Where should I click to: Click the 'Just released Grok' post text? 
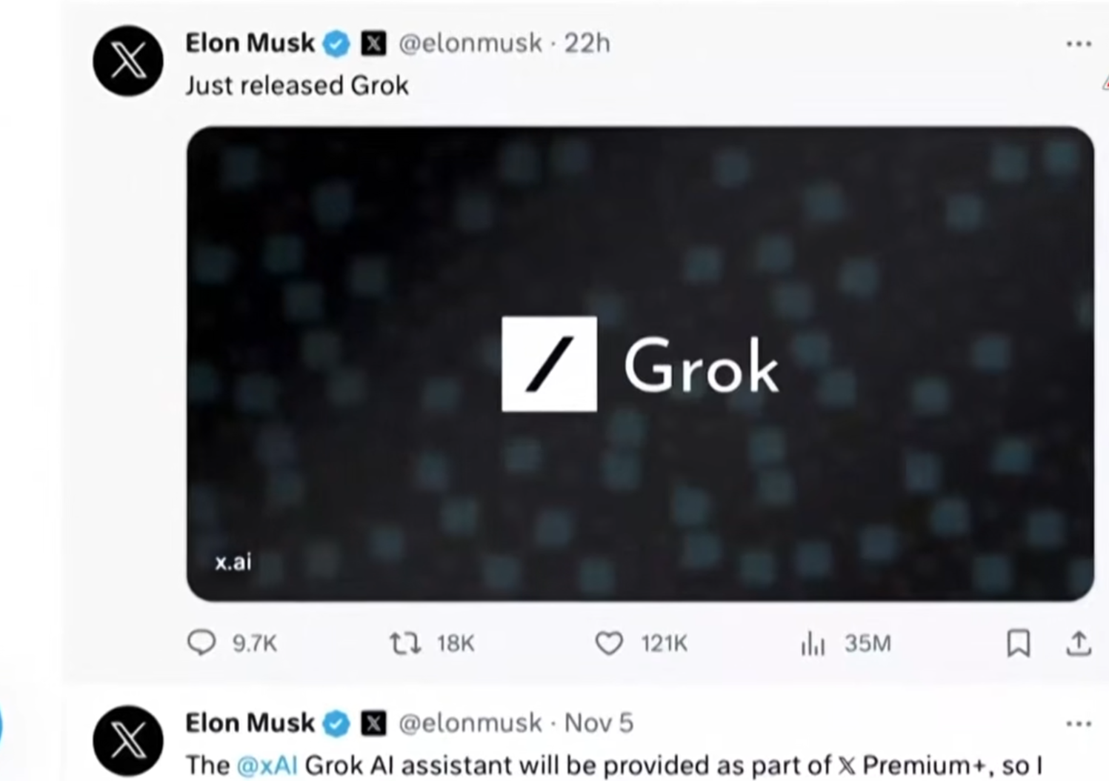point(297,85)
